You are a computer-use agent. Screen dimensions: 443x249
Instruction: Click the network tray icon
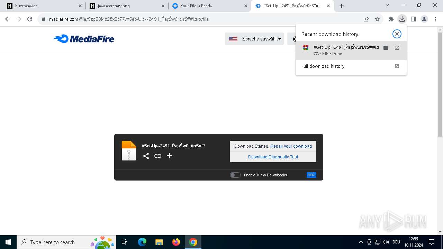pyautogui.click(x=378, y=242)
